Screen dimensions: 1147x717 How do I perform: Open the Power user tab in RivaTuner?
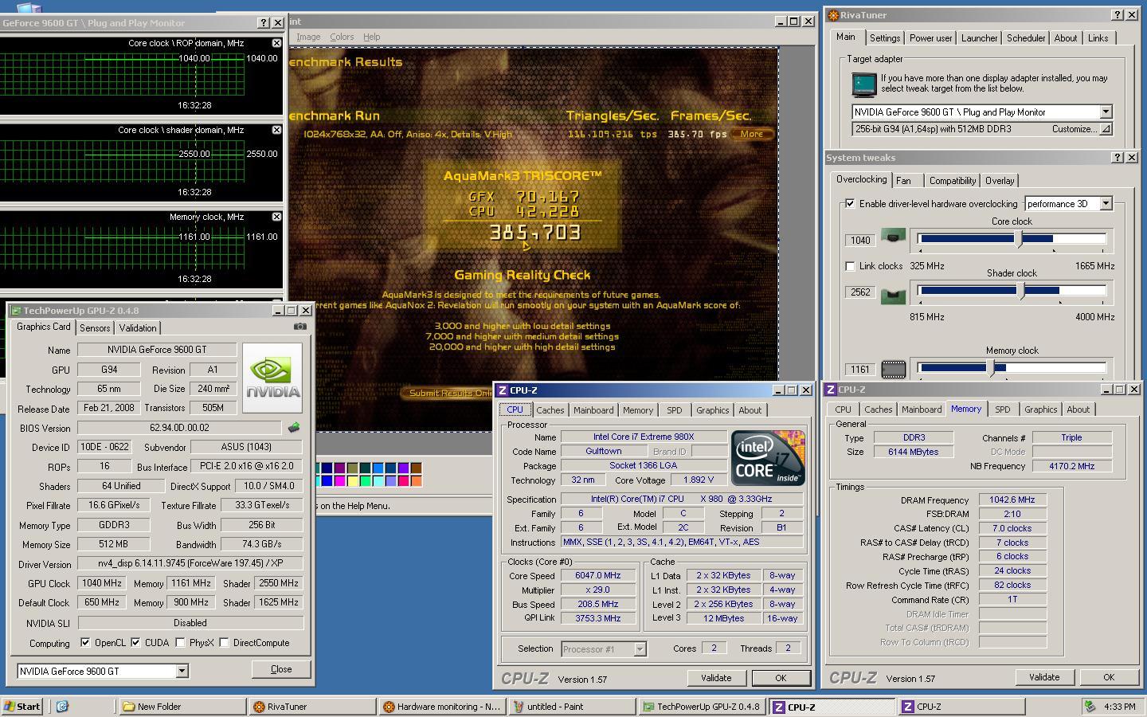(930, 38)
